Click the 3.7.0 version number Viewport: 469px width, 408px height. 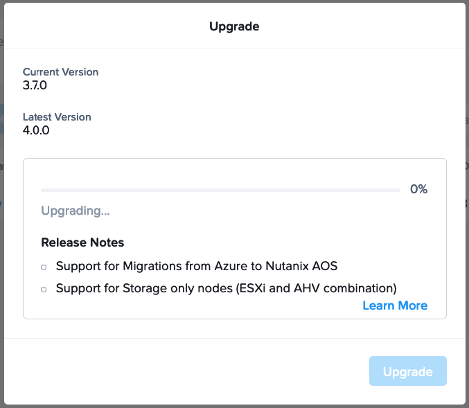point(35,85)
